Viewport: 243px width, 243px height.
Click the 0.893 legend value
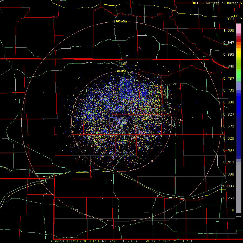[229, 54]
